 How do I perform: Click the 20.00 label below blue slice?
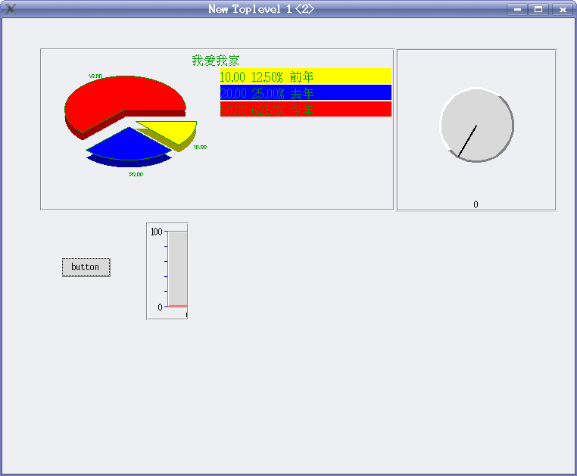[x=136, y=174]
